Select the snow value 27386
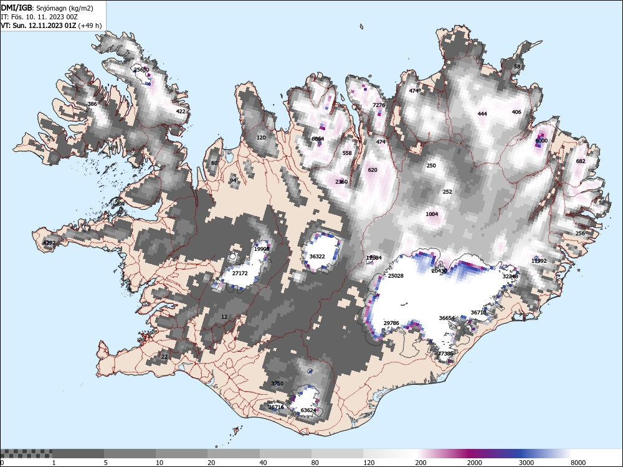The height and width of the screenshot is (467, 623). coord(445,354)
